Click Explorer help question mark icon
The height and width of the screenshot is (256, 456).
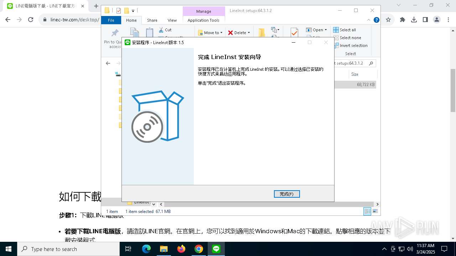click(x=376, y=20)
